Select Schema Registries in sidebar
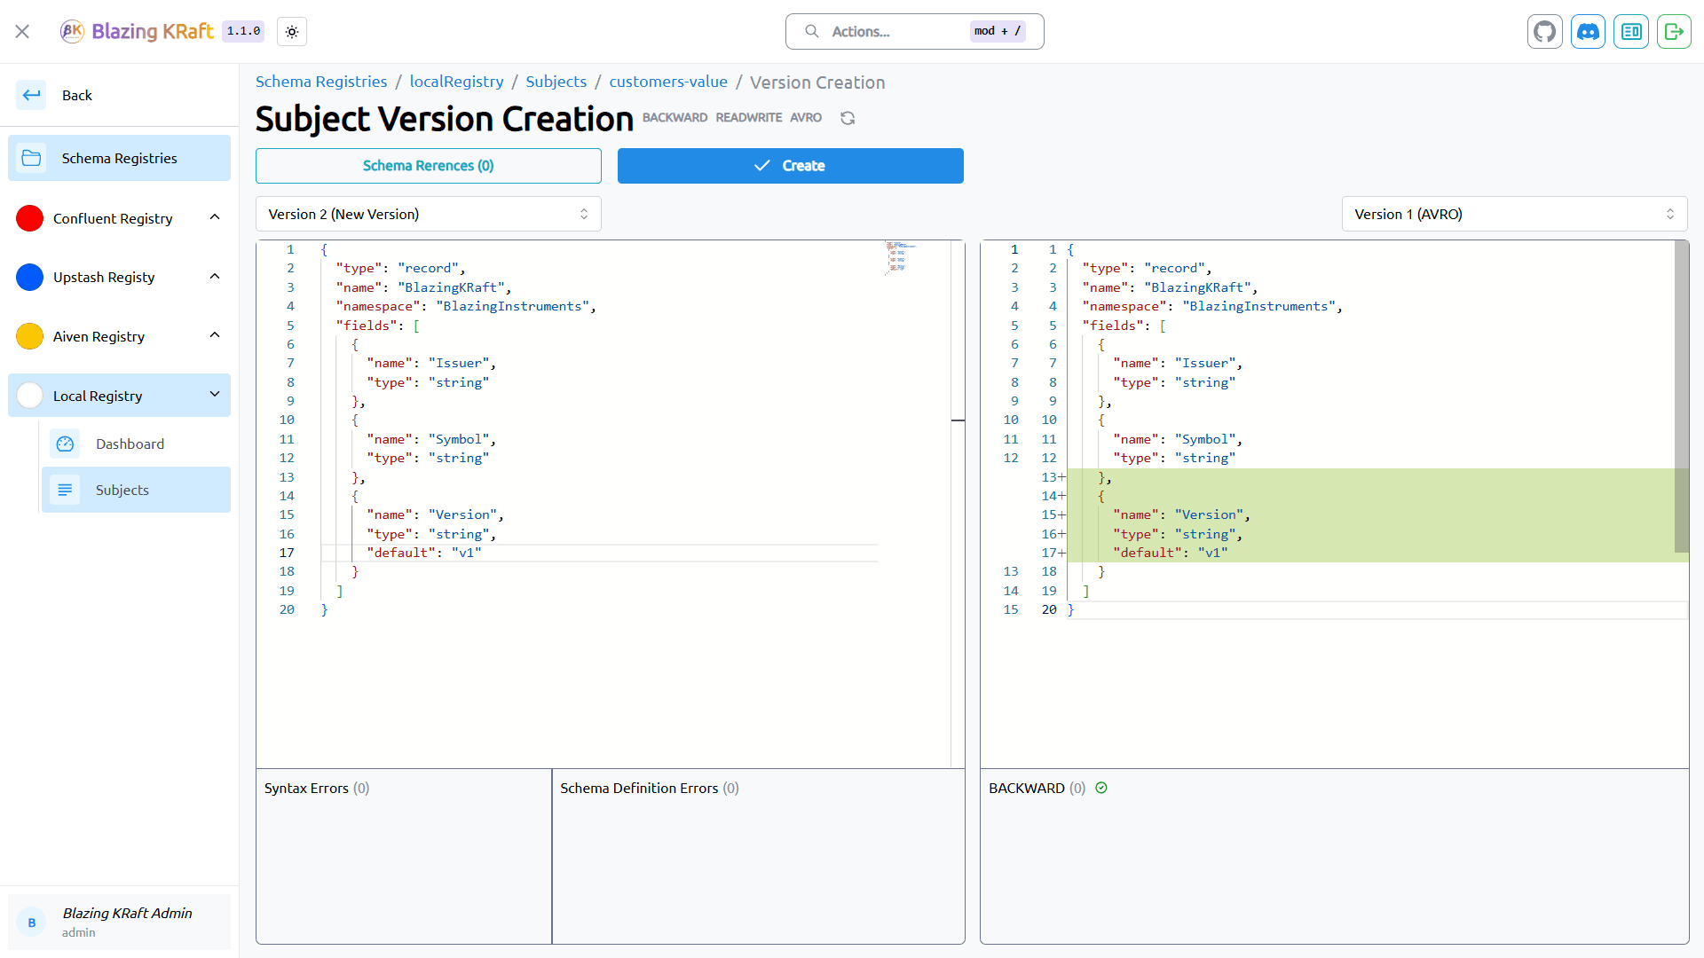This screenshot has width=1704, height=958. point(119,158)
